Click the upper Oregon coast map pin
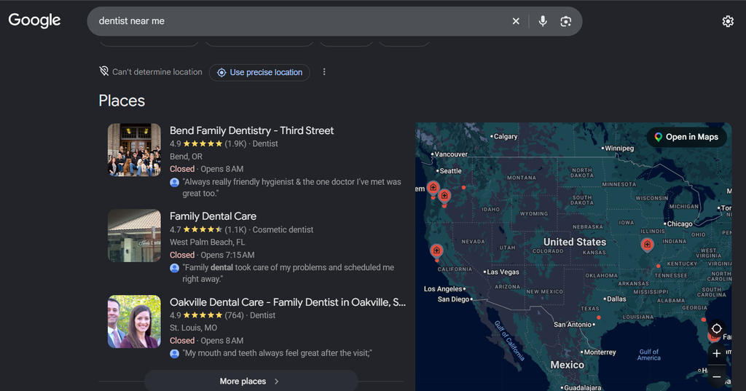 pos(433,188)
